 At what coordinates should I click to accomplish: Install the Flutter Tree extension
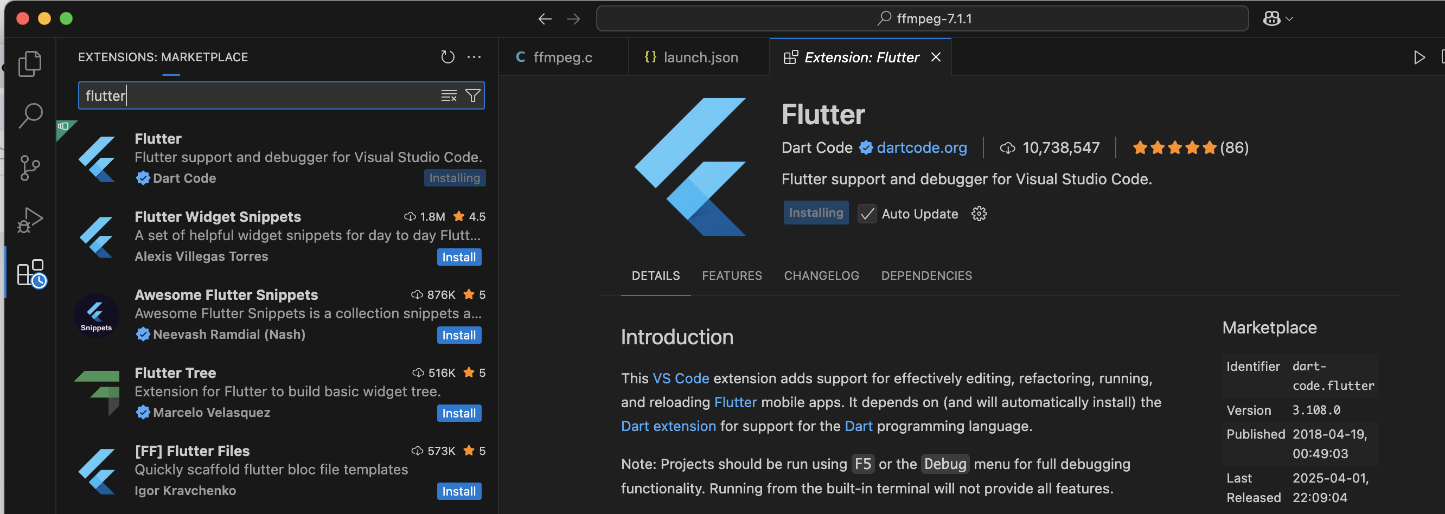(459, 414)
